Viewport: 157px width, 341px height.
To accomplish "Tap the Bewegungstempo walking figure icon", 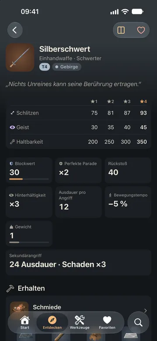I will point(110,195).
